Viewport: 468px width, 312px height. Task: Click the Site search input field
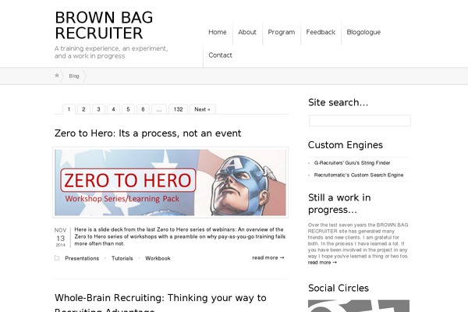click(x=360, y=121)
